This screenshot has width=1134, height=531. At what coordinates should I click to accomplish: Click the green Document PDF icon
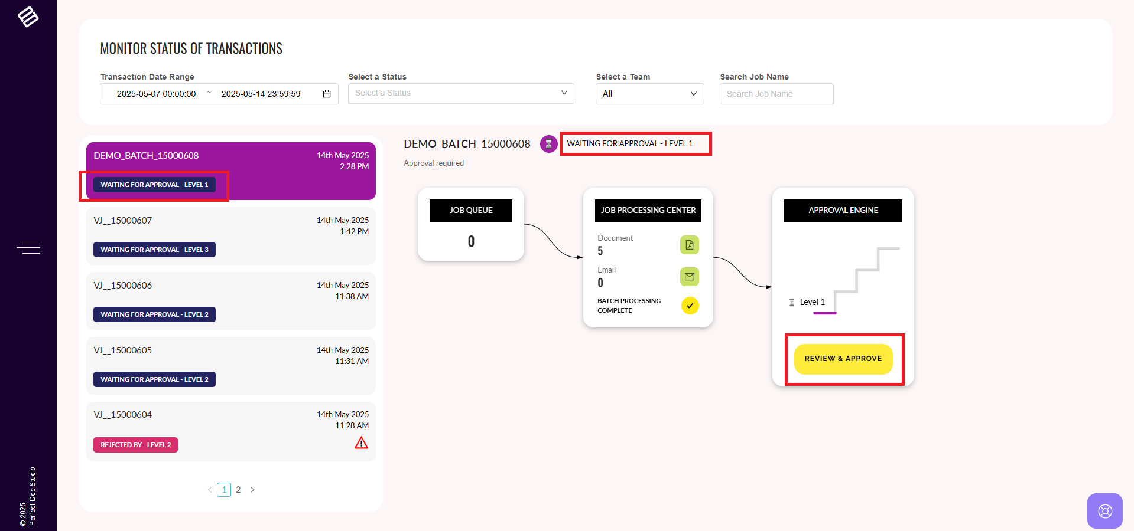(689, 245)
